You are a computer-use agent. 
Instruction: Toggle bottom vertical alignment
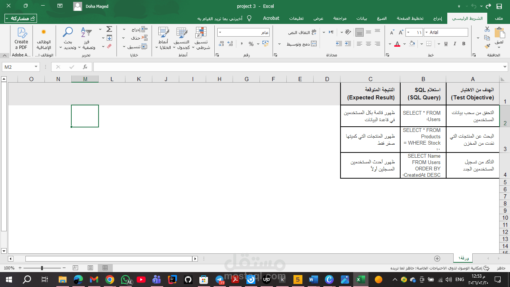coord(360,33)
